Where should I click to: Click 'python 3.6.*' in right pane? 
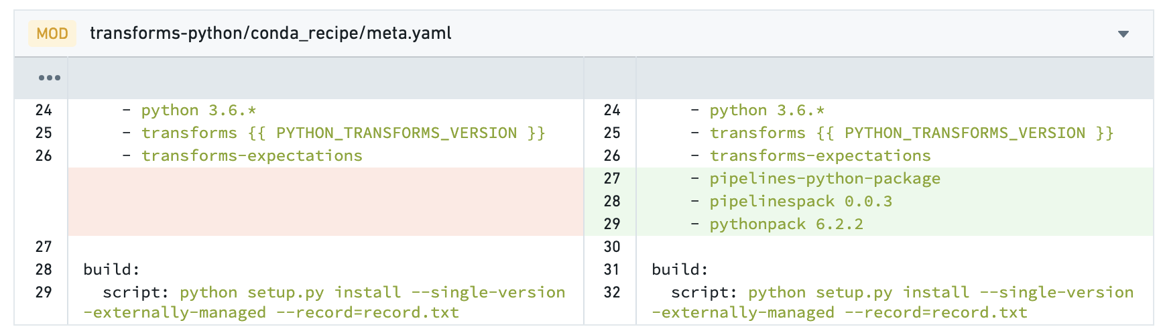tap(767, 110)
